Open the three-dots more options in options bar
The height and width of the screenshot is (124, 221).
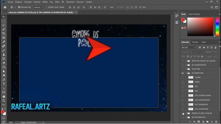(x=112, y=7)
